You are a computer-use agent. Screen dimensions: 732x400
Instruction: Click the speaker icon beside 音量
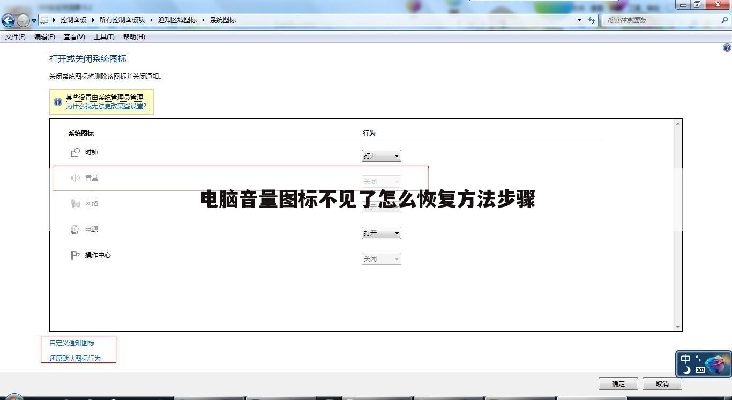[x=75, y=177]
